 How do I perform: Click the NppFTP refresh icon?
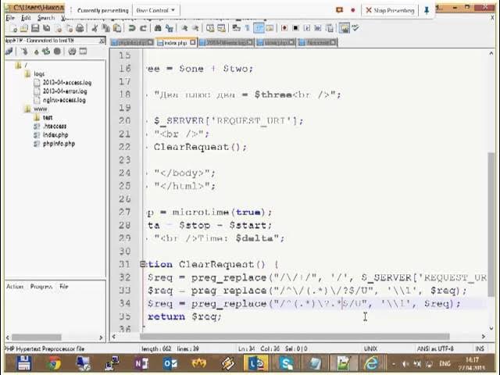(x=47, y=52)
